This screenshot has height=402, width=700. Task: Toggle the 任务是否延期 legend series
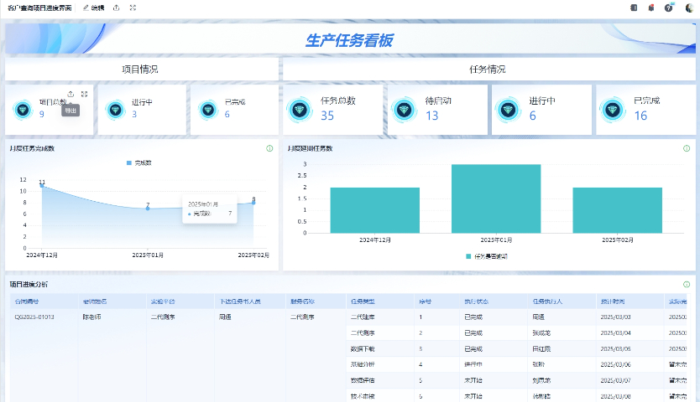point(487,256)
